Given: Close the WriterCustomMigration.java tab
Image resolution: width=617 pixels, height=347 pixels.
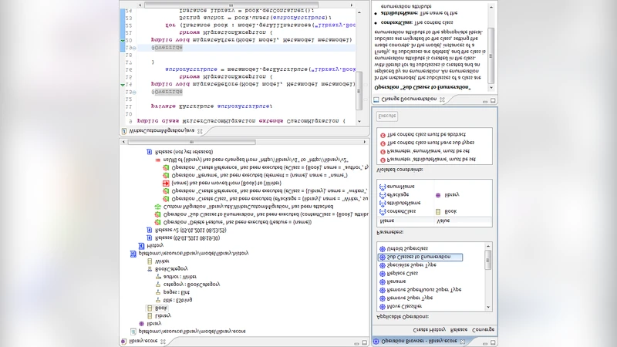Looking at the screenshot, I should pos(200,131).
